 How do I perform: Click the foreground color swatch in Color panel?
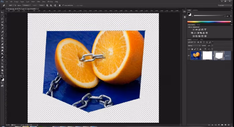pyautogui.click(x=189, y=14)
